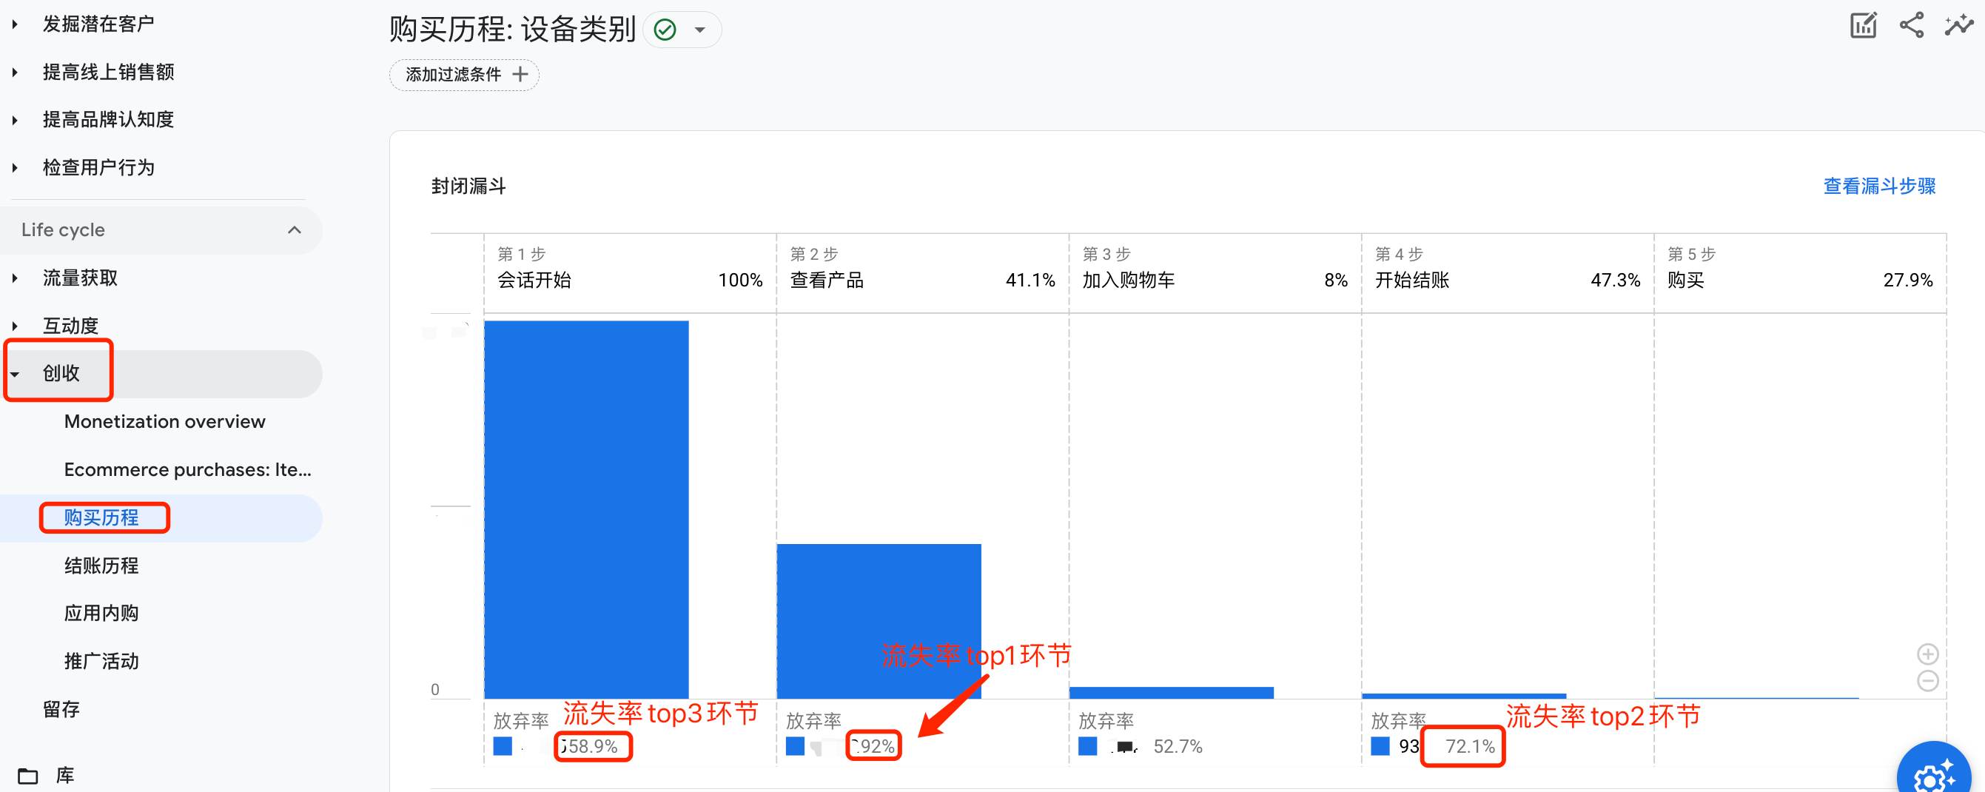Image resolution: width=1985 pixels, height=792 pixels.
Task: Open the report title dropdown arrow
Action: click(x=699, y=30)
